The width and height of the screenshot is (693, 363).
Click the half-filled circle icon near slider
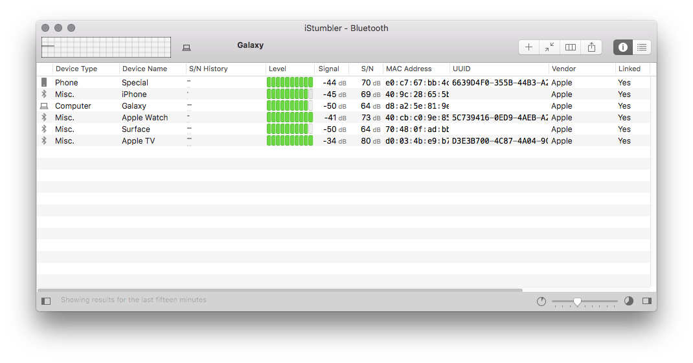(x=629, y=301)
